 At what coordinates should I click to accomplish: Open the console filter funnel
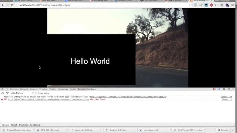pyautogui.click(x=7, y=93)
